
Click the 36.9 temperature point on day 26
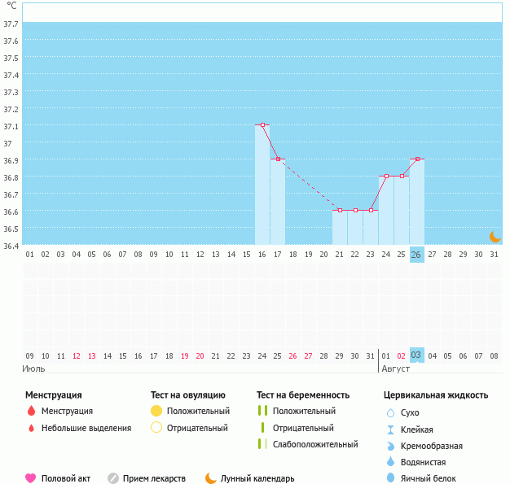417,159
